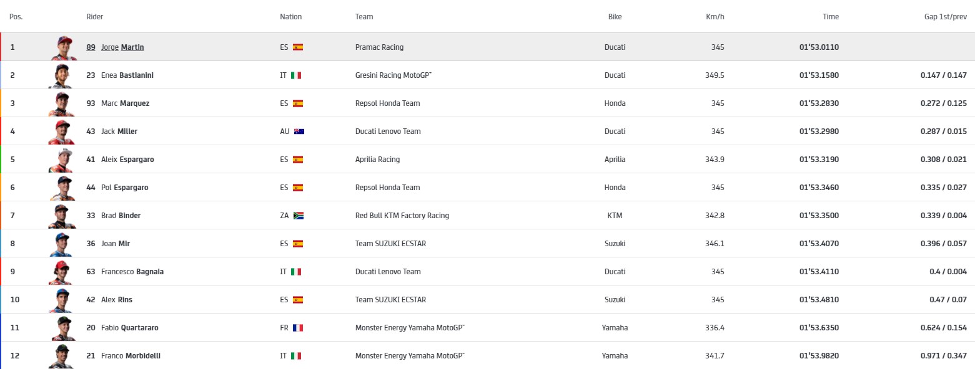Click the Km/h column header
The height and width of the screenshot is (369, 975).
pyautogui.click(x=715, y=17)
